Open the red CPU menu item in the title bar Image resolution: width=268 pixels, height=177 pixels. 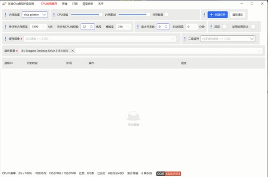(49, 4)
